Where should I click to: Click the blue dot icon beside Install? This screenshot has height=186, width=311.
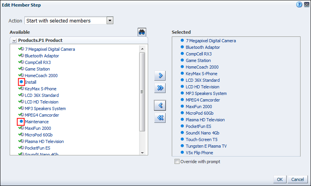tap(21, 82)
